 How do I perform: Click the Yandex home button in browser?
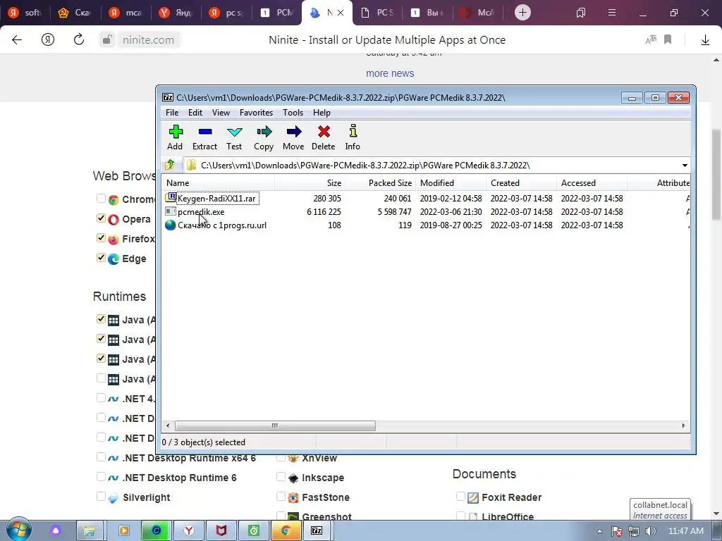coord(48,40)
